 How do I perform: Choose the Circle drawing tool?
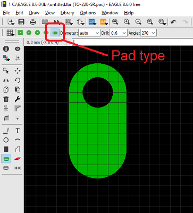pyautogui.click(x=6, y=140)
